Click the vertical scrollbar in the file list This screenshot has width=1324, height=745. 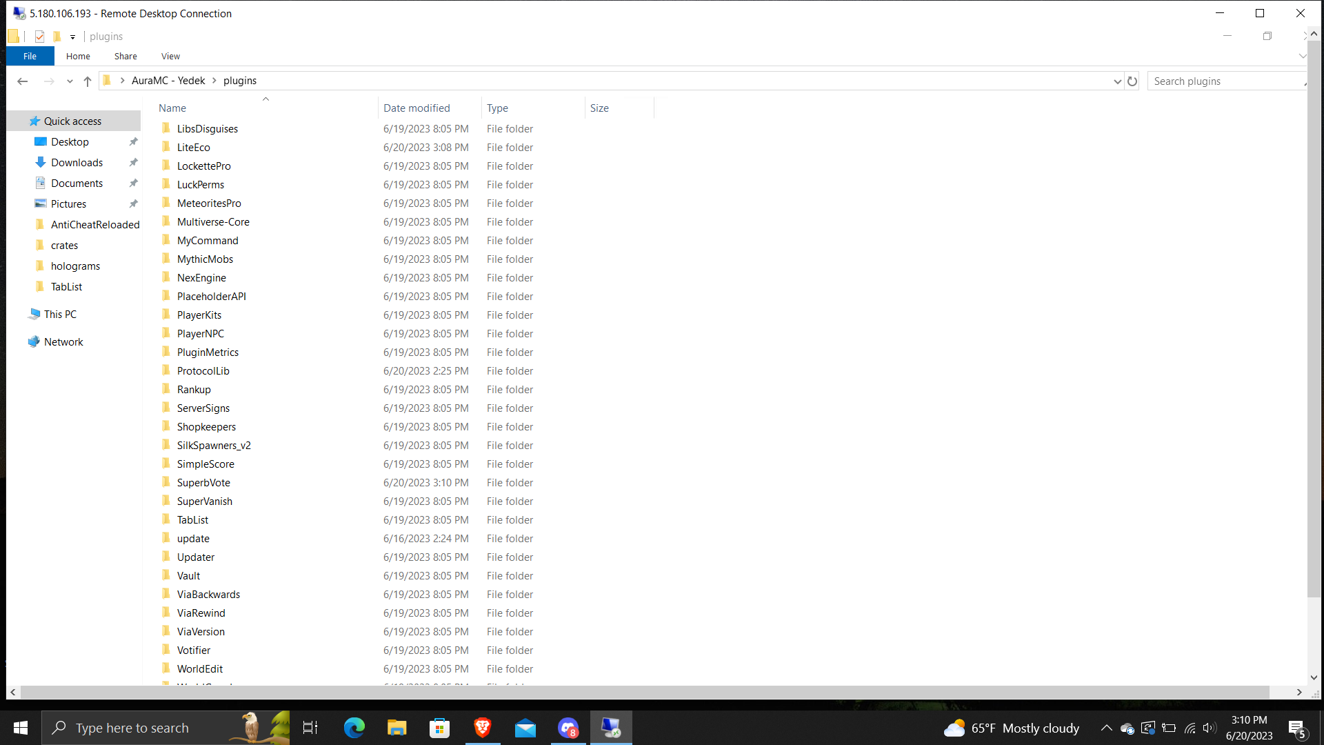click(1314, 318)
